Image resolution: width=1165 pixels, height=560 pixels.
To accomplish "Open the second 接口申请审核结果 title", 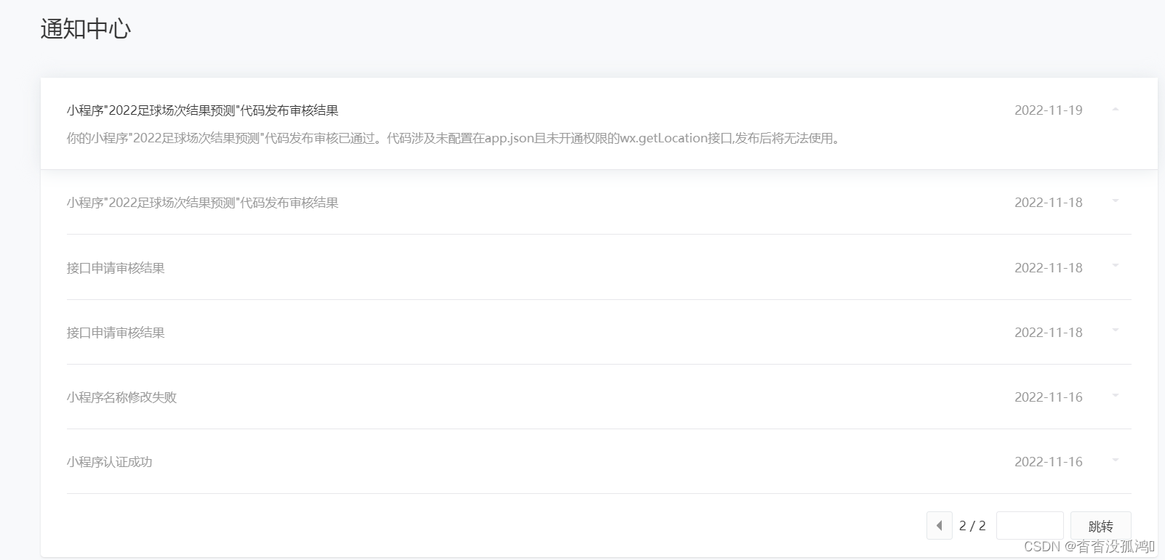I will click(116, 333).
